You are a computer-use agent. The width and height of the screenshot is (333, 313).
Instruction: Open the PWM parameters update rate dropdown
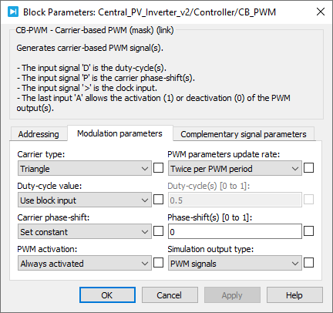pos(235,169)
